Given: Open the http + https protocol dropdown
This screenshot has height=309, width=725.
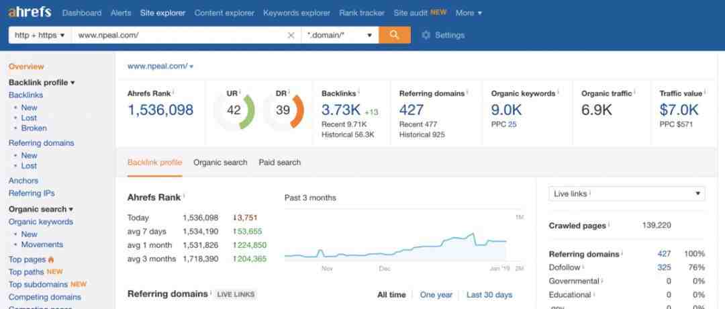Looking at the screenshot, I should [x=40, y=35].
